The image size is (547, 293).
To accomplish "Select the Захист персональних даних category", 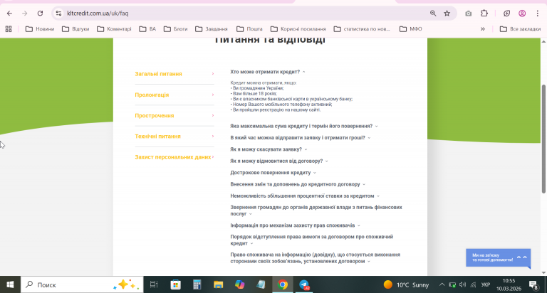I will (174, 157).
